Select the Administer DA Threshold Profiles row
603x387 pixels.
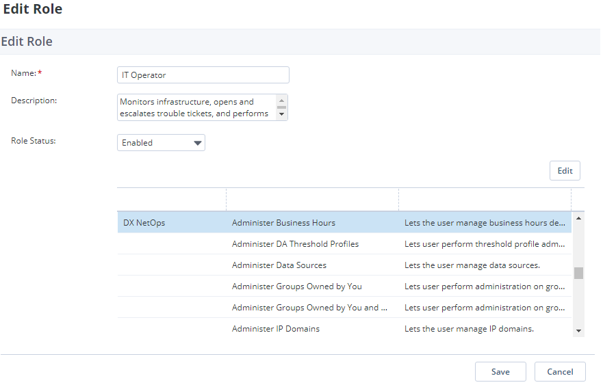pyautogui.click(x=295, y=244)
